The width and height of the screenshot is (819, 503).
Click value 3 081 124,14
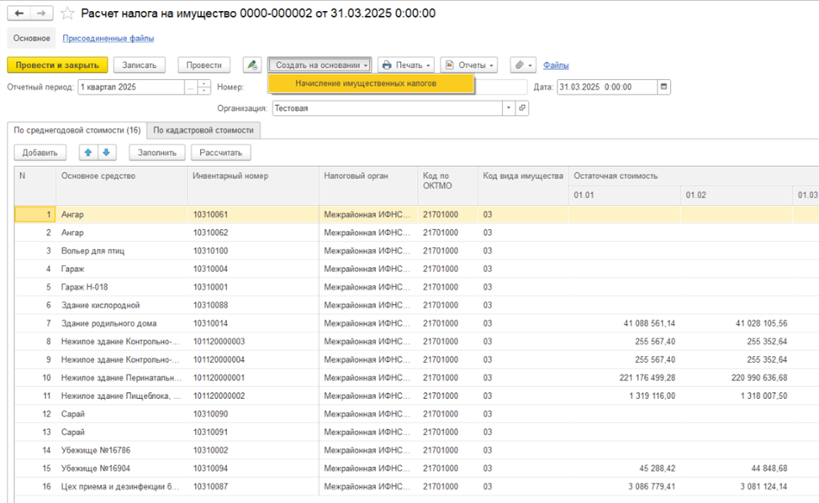[x=764, y=487]
